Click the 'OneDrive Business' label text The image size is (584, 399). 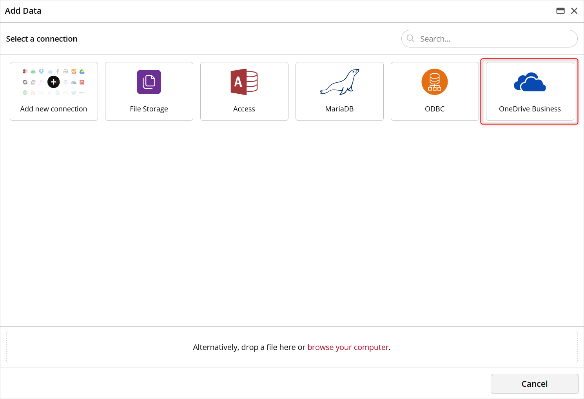(530, 109)
